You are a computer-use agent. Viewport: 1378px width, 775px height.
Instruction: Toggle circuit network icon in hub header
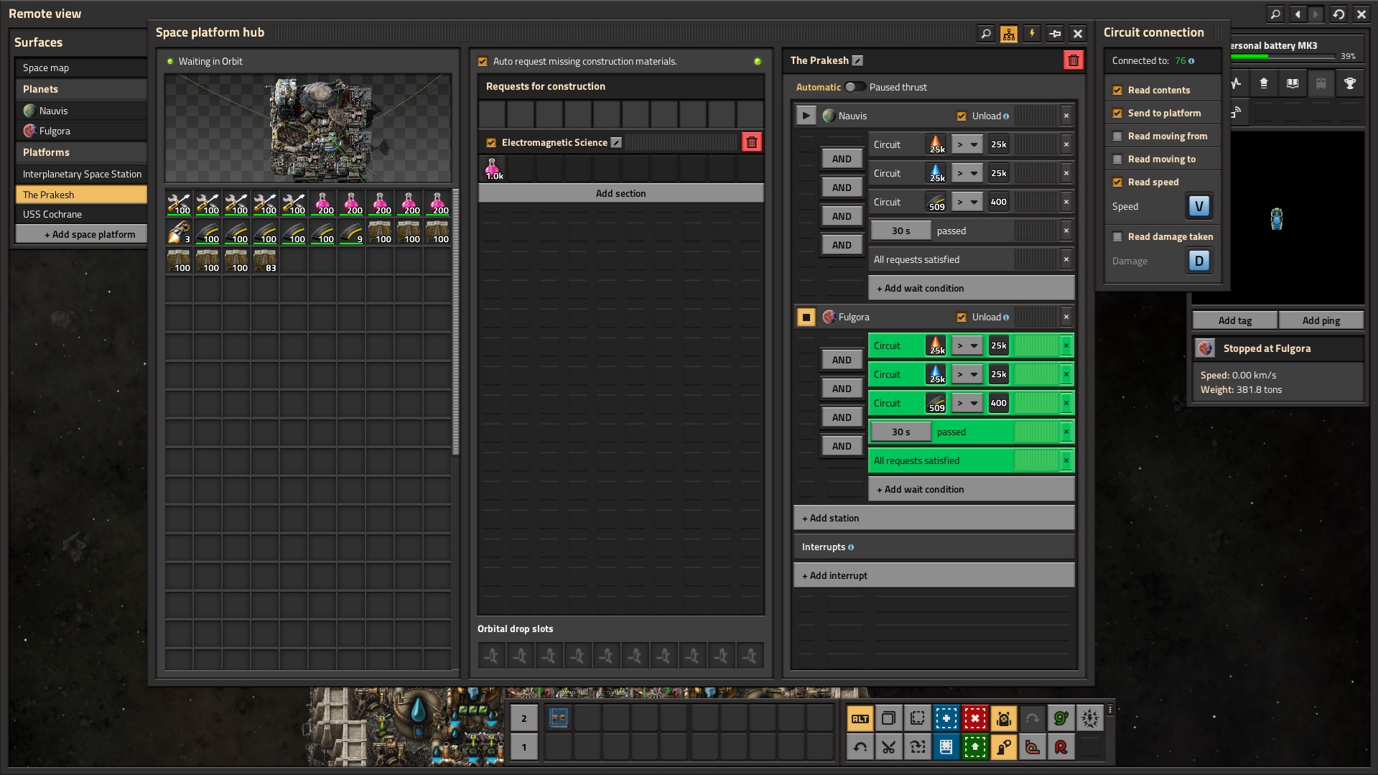(1009, 33)
